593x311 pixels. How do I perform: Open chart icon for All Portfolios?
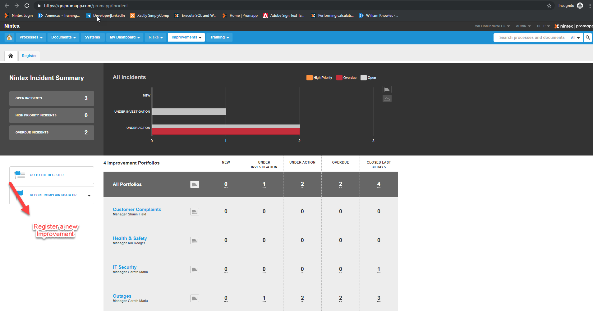195,184
